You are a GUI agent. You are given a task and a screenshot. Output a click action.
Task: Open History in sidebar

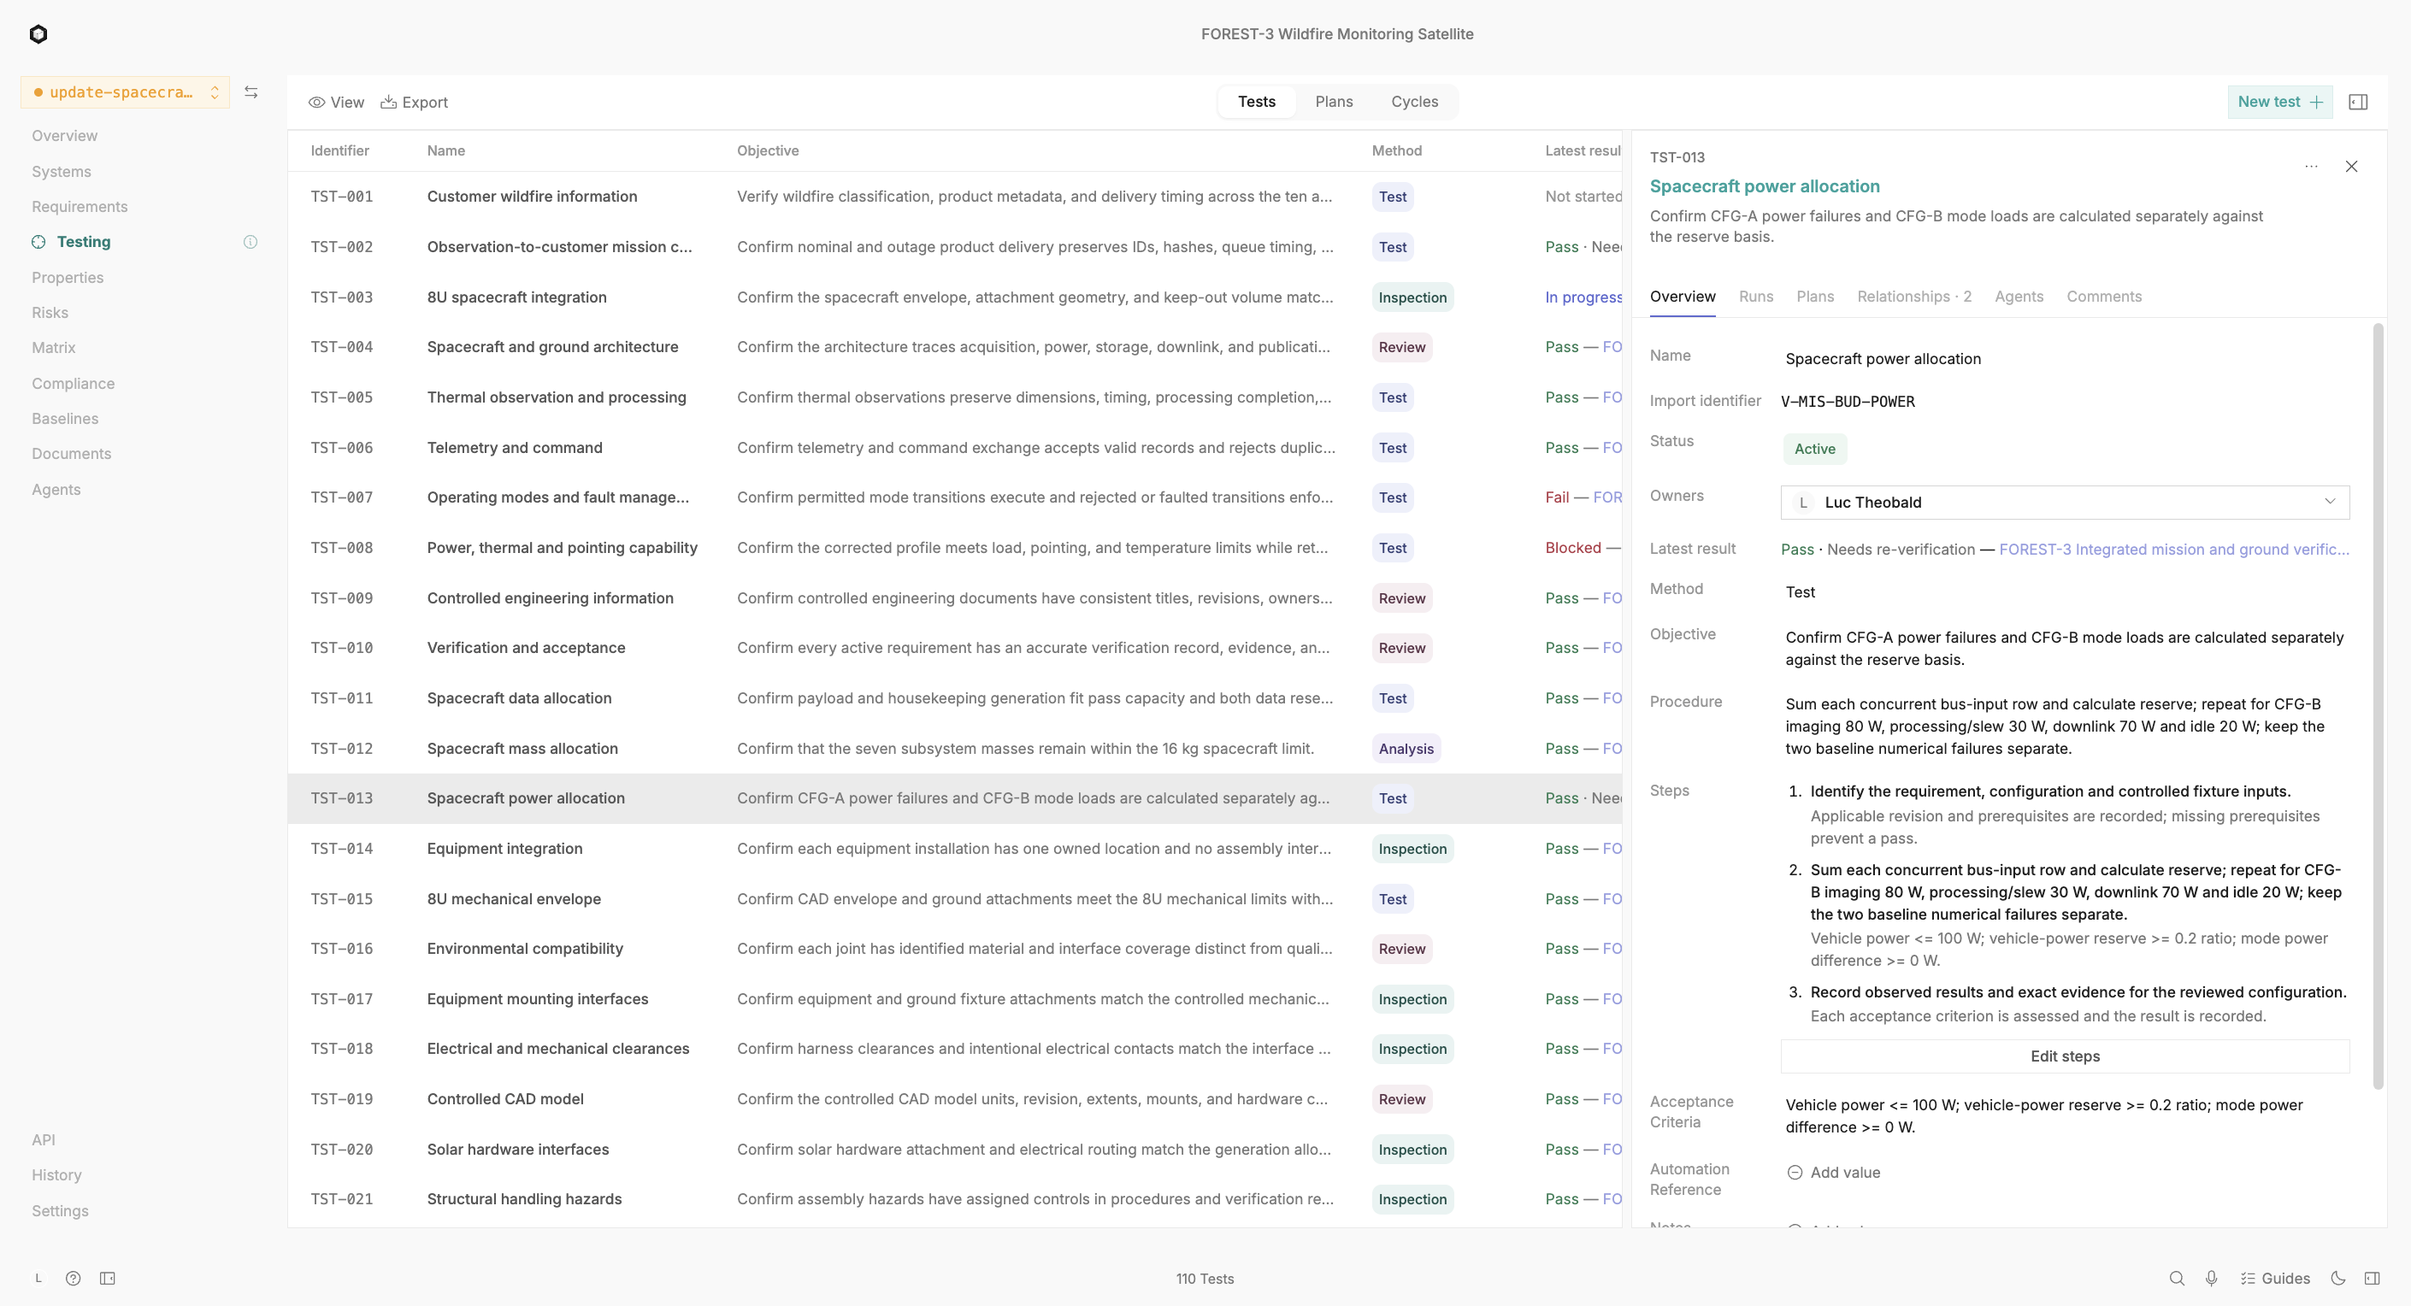coord(56,1175)
